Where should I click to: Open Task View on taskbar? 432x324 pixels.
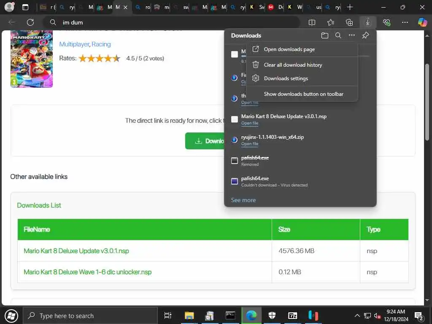(x=168, y=316)
